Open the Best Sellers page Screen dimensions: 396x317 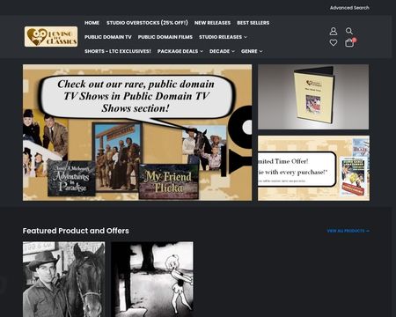[x=253, y=23]
